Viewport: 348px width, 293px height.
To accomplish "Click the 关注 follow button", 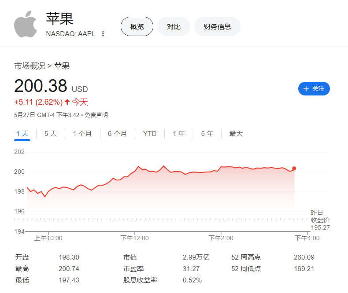I will (x=314, y=89).
